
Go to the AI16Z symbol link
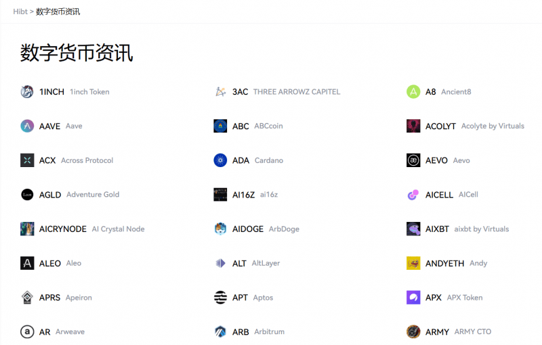point(243,195)
